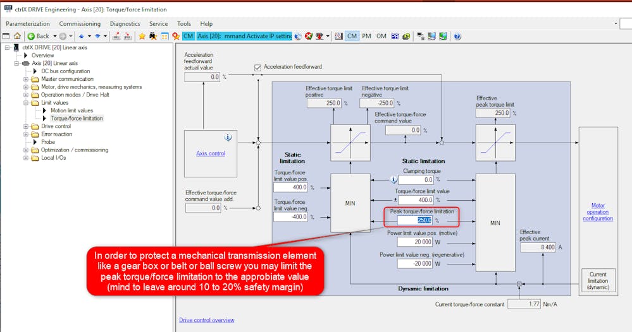The image size is (632, 332).
Task: Open dropdown next to download icon
Action: (x=327, y=36)
